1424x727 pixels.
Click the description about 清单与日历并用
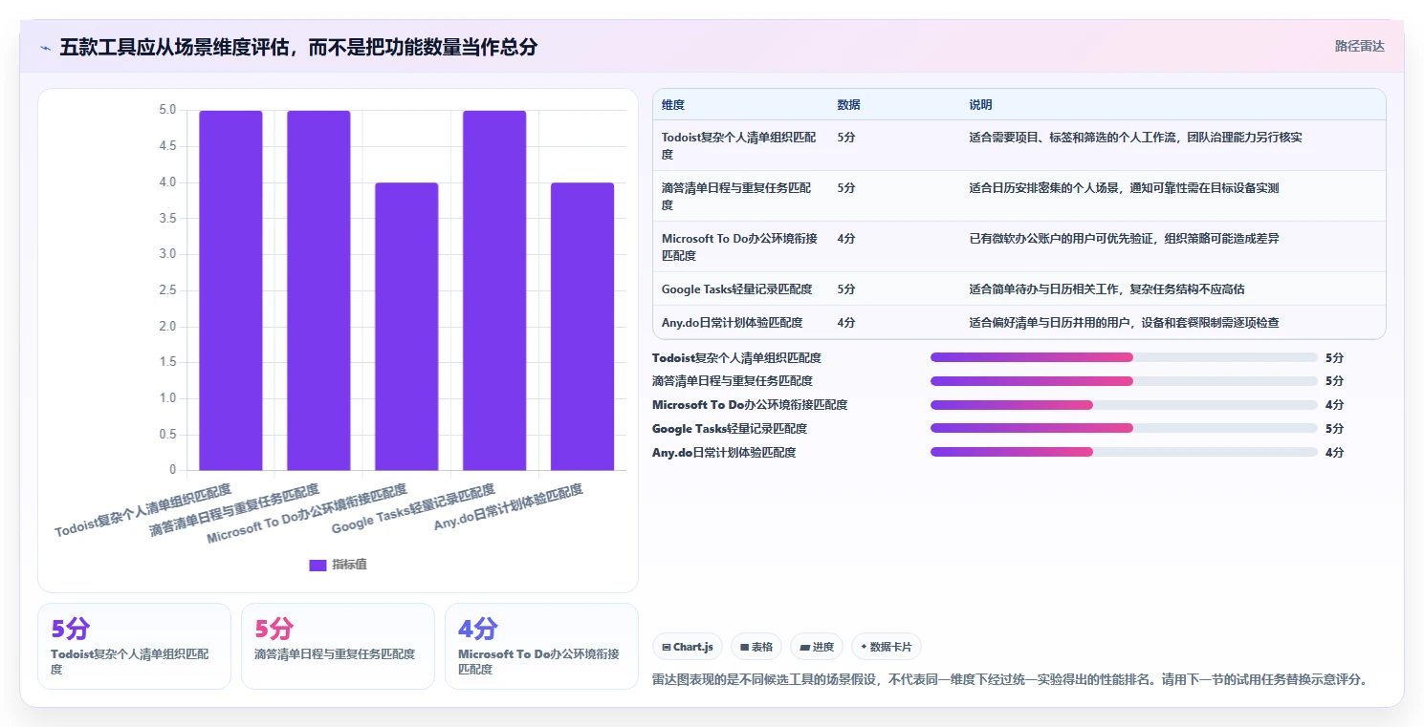pyautogui.click(x=1124, y=323)
